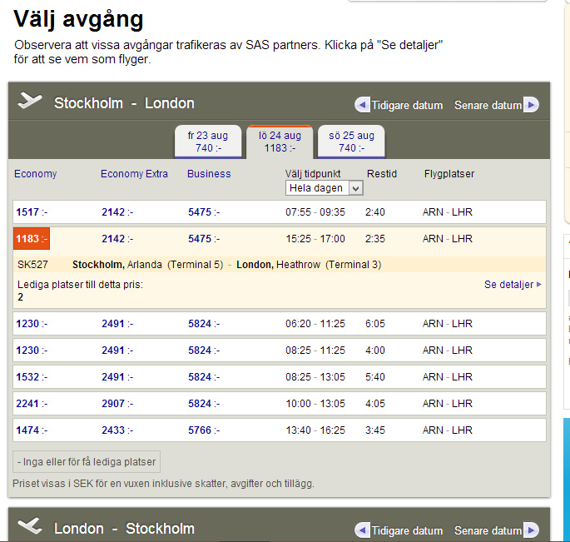The height and width of the screenshot is (542, 570).
Task: Click the earlier date arrow for Stockholm - London
Action: pos(362,105)
